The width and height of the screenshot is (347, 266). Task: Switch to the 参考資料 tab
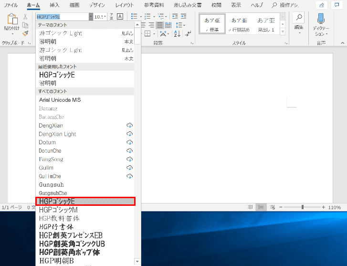pos(154,5)
